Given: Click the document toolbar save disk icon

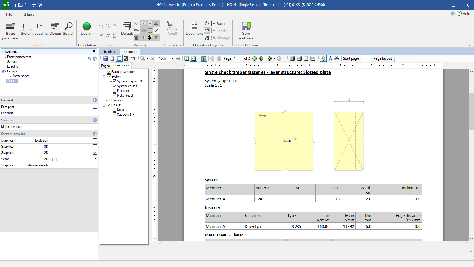Looking at the screenshot, I should [x=105, y=58].
